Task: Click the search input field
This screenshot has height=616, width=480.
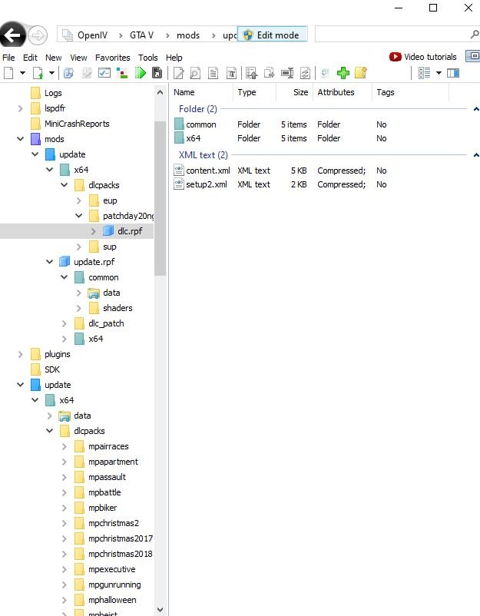Action: point(391,35)
